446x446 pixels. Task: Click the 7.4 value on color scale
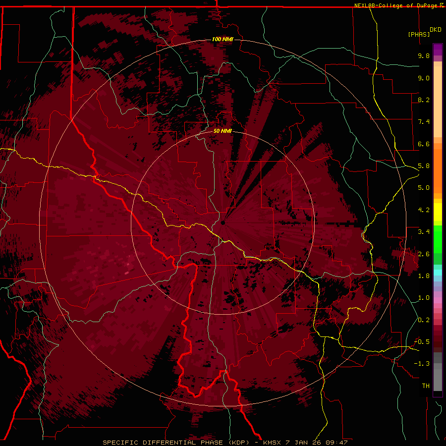click(x=424, y=122)
